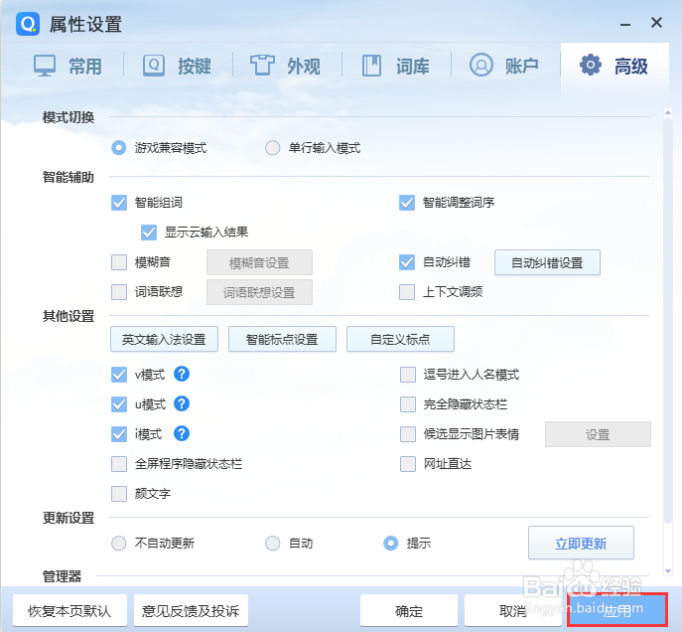Click the user avatar icon for 账户
This screenshot has width=682, height=632.
click(x=481, y=66)
